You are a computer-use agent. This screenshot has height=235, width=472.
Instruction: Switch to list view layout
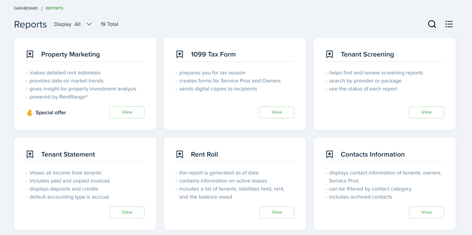(449, 24)
